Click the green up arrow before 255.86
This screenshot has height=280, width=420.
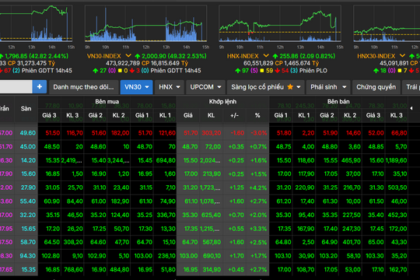[275, 56]
